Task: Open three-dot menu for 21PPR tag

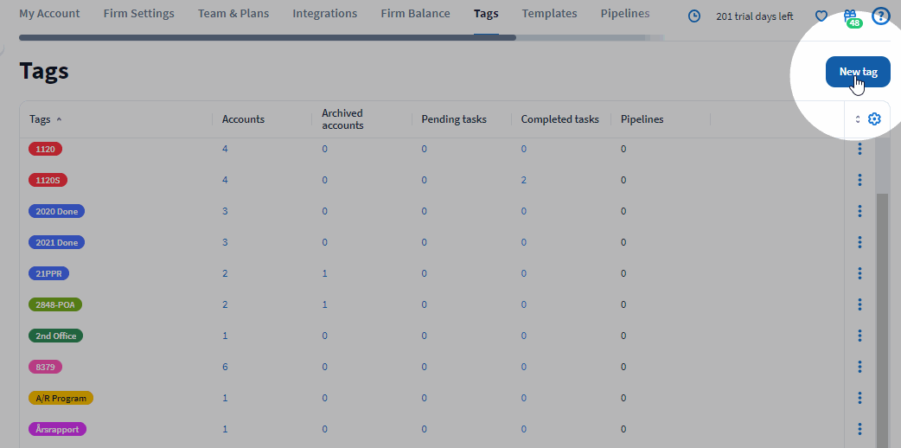Action: (x=859, y=273)
